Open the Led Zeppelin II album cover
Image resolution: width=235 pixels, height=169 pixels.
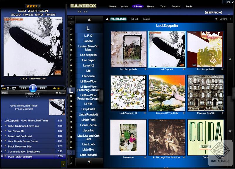pyautogui.click(x=205, y=49)
